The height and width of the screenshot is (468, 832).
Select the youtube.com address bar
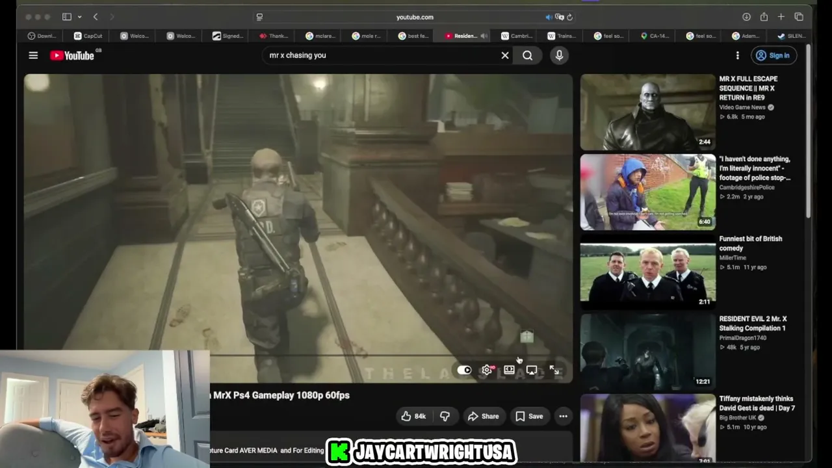point(415,17)
